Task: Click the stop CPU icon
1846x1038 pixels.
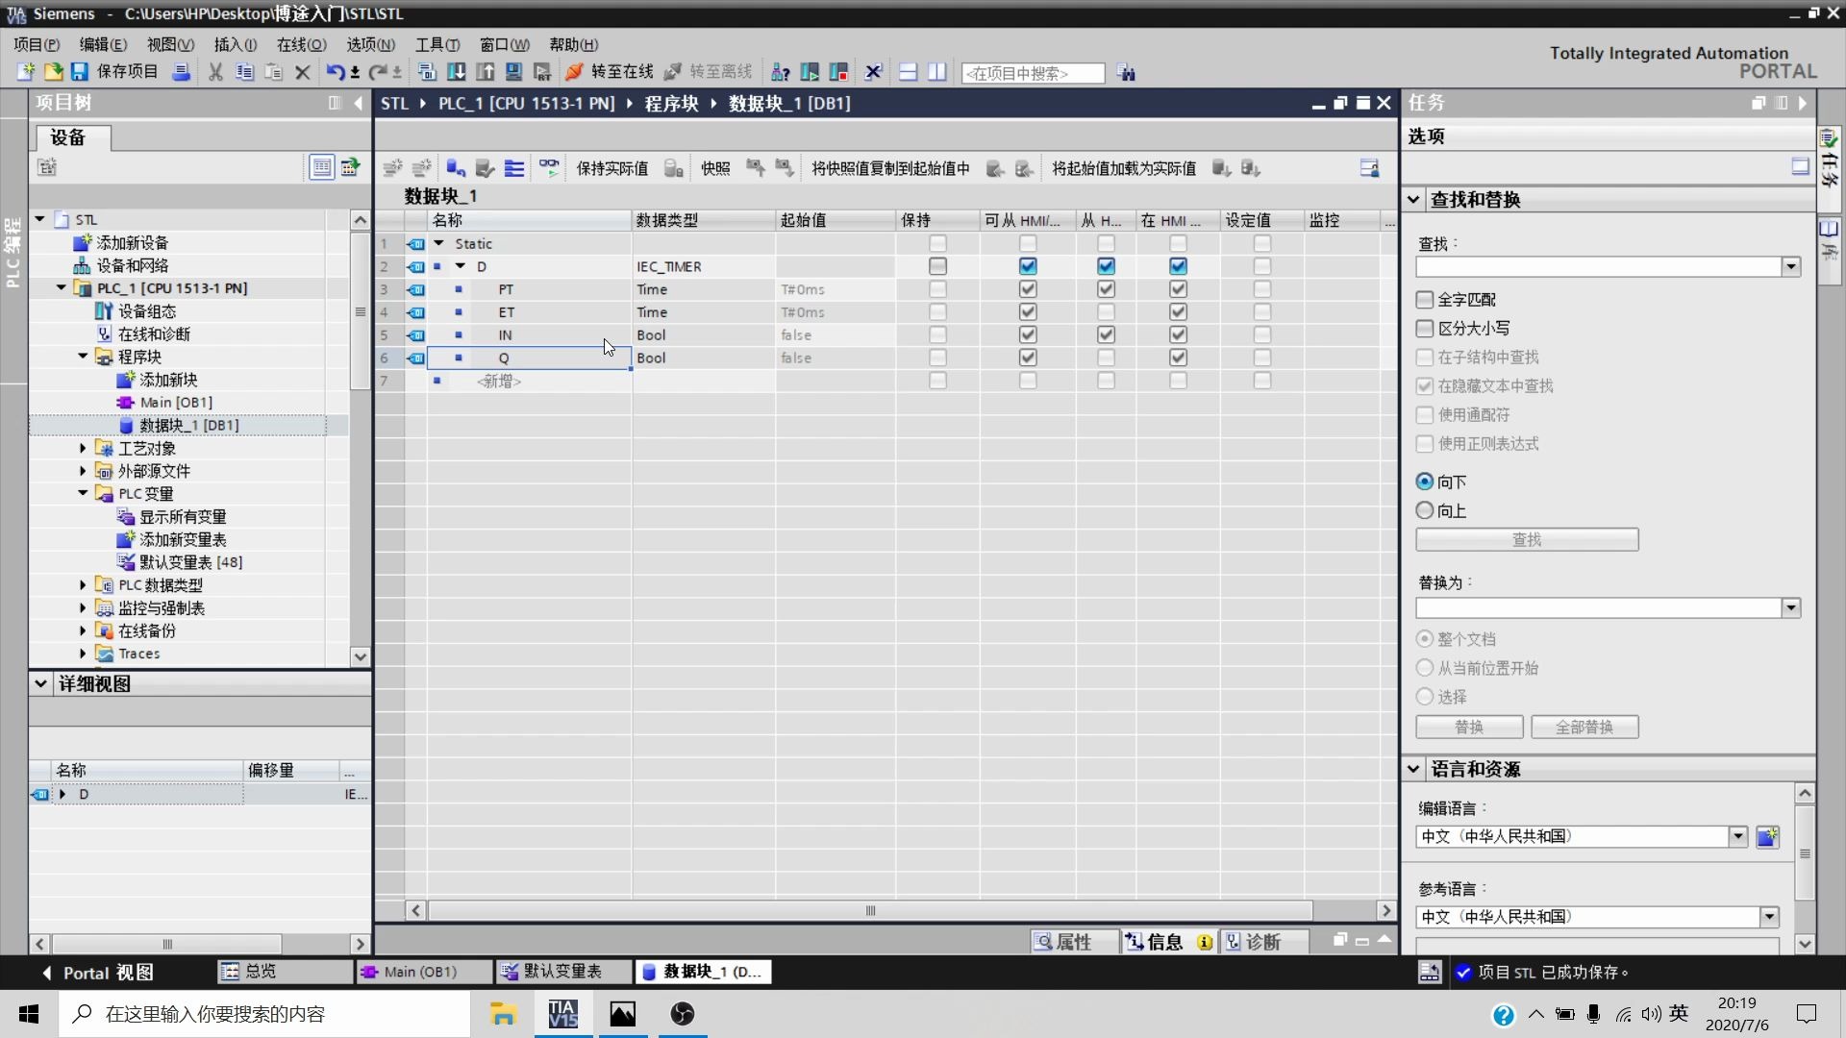Action: [x=838, y=72]
